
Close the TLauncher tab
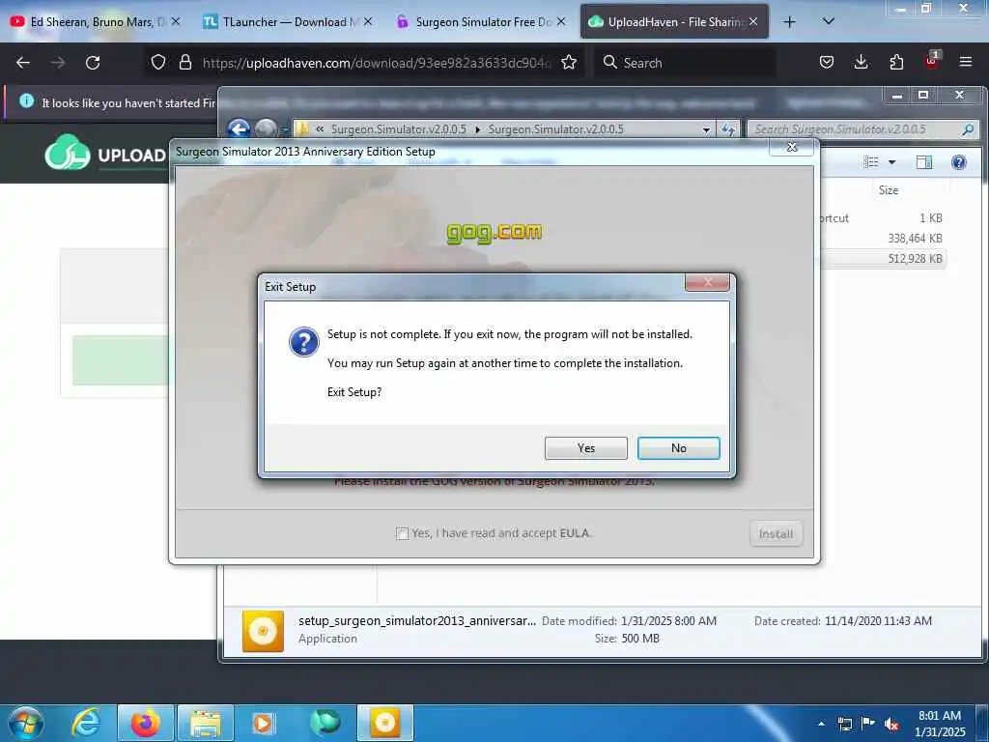tap(368, 21)
